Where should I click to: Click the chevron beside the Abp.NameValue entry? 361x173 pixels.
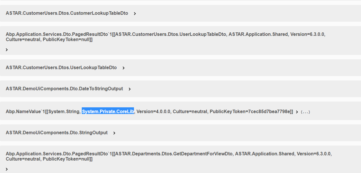tap(297, 111)
